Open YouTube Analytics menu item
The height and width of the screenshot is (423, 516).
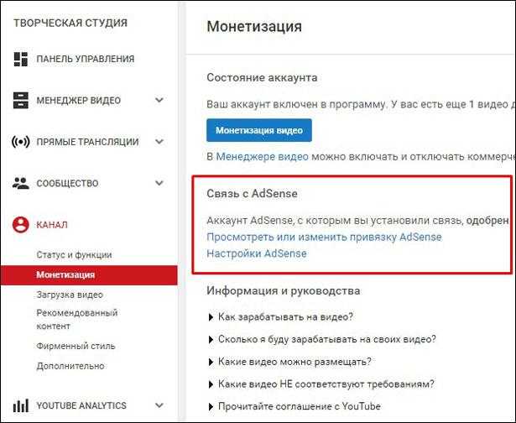81,405
